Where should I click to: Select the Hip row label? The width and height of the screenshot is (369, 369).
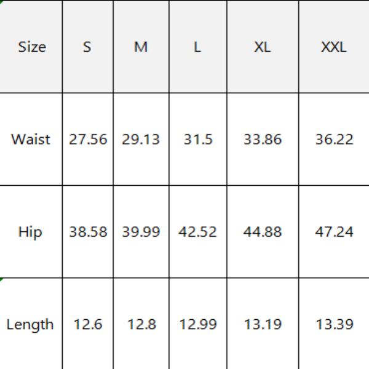click(x=30, y=232)
